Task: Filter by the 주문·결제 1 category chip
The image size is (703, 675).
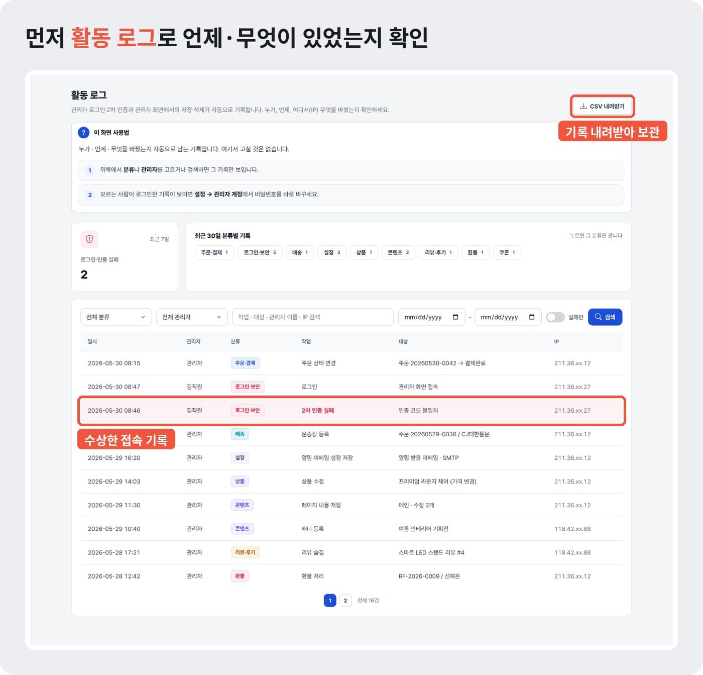Action: (214, 252)
